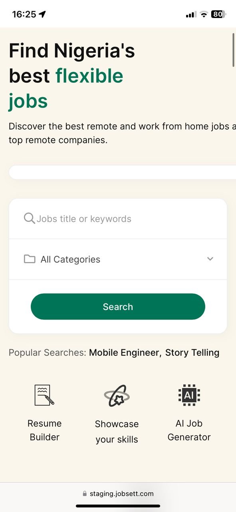Click the Resume Builder label
The image size is (236, 512).
click(45, 430)
